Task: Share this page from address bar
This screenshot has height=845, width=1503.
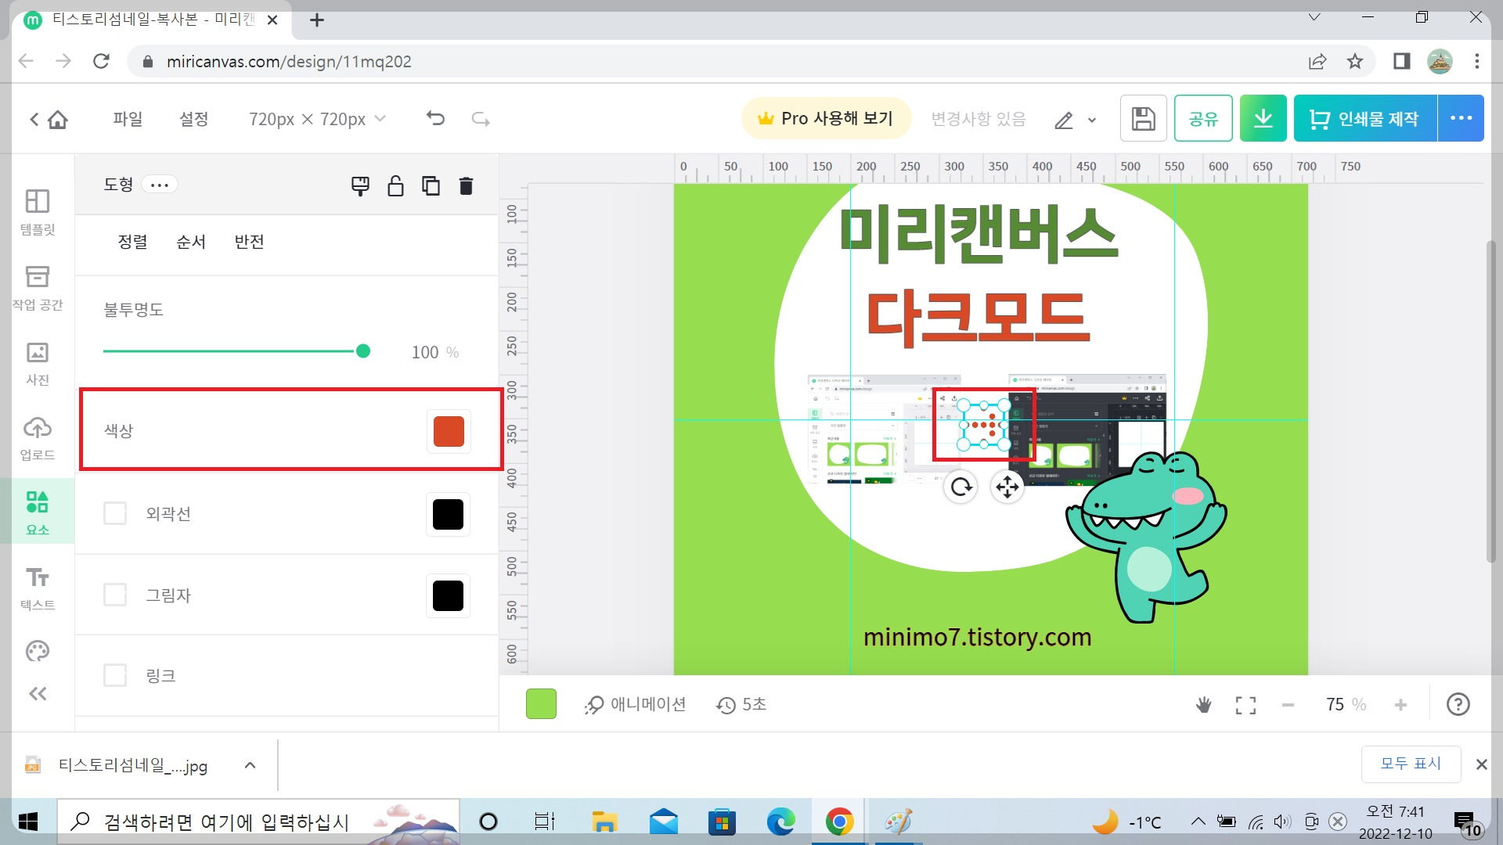Action: 1317,61
